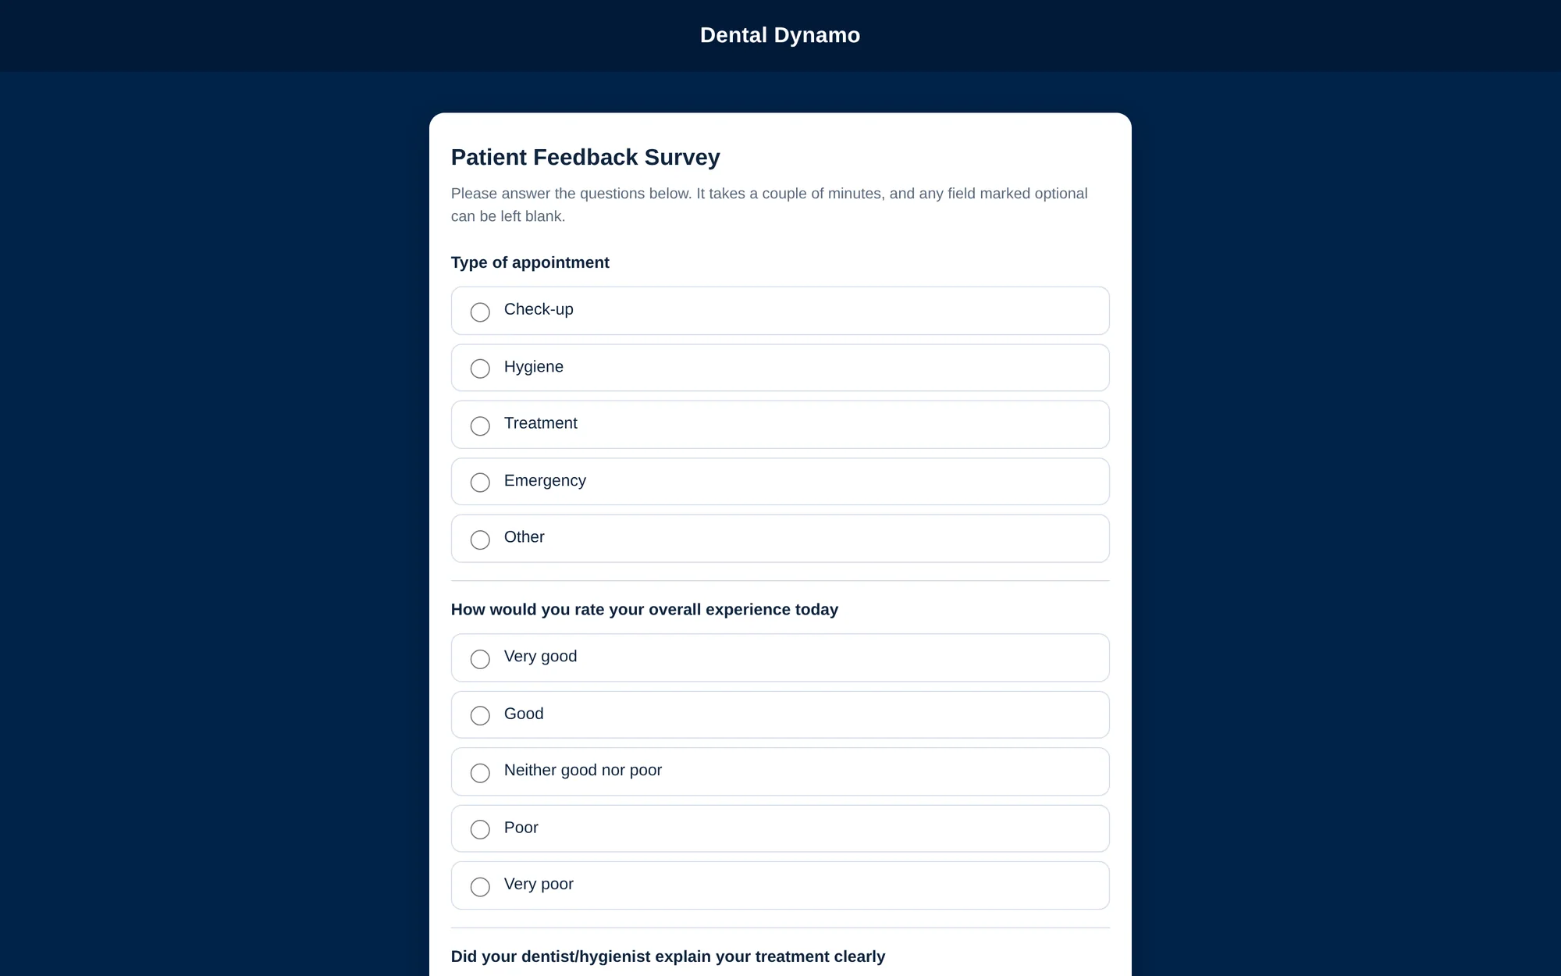Rate overall experience as Very good
The height and width of the screenshot is (976, 1561).
pos(480,659)
